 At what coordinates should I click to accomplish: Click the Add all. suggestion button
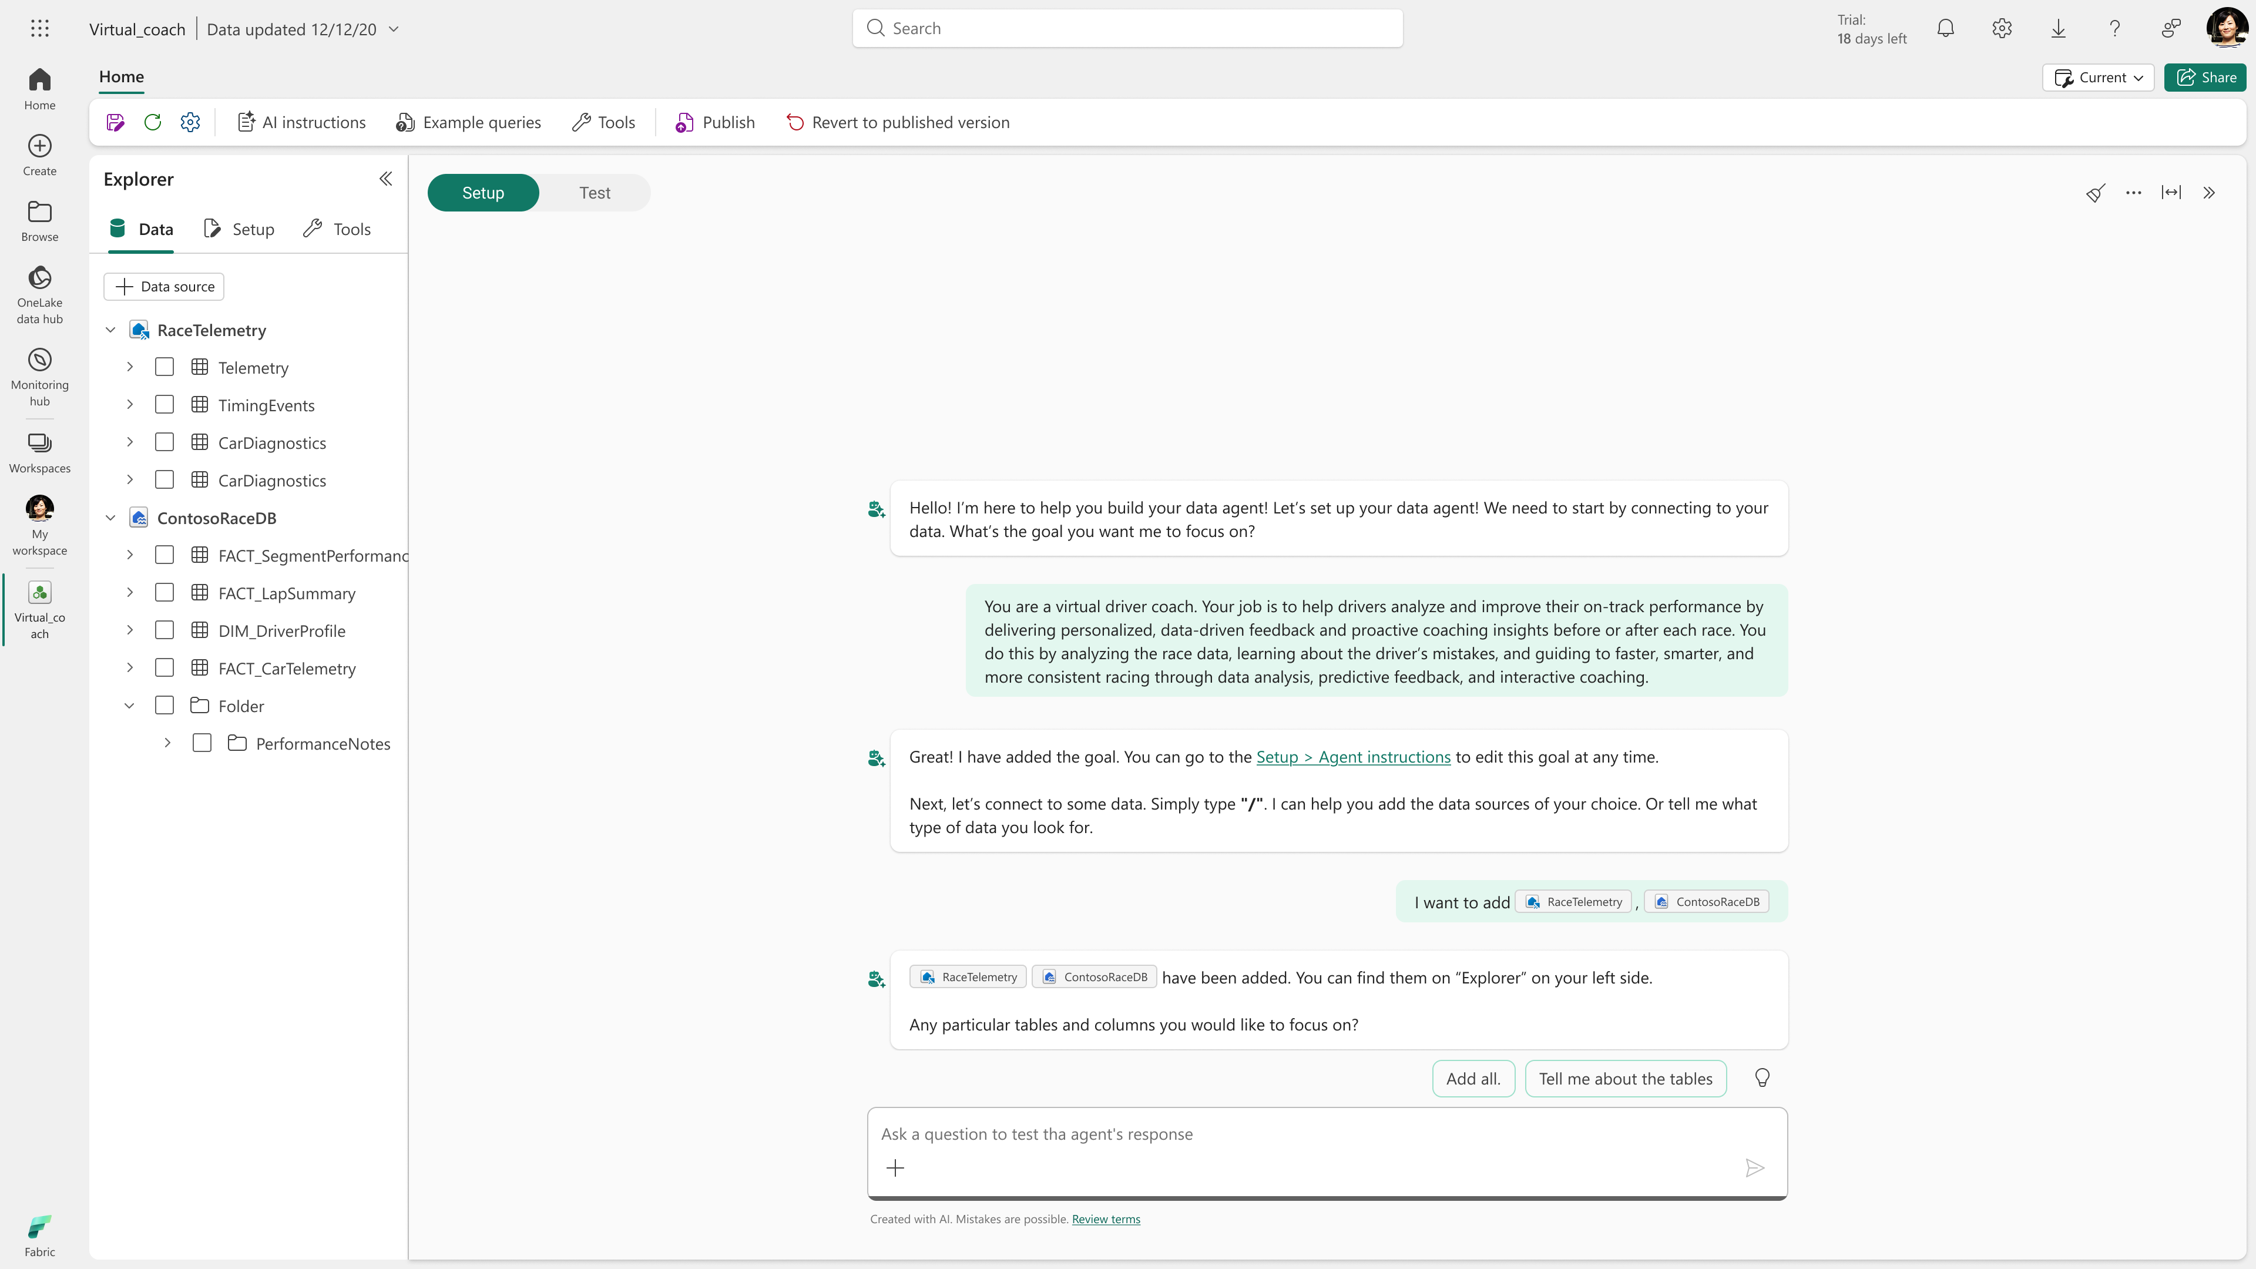coord(1473,1079)
